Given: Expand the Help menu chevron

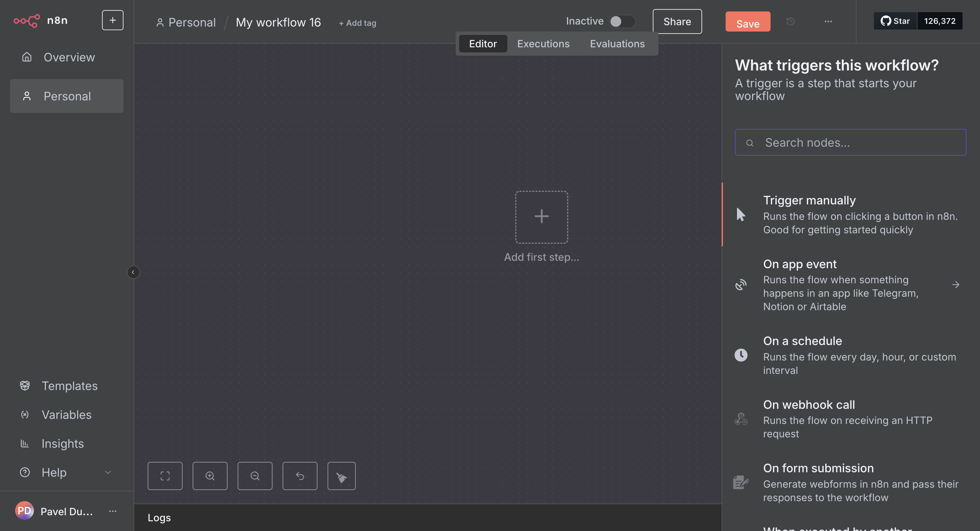Looking at the screenshot, I should (108, 472).
